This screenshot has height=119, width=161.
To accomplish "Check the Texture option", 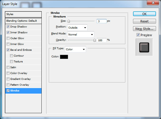I will [11, 62].
